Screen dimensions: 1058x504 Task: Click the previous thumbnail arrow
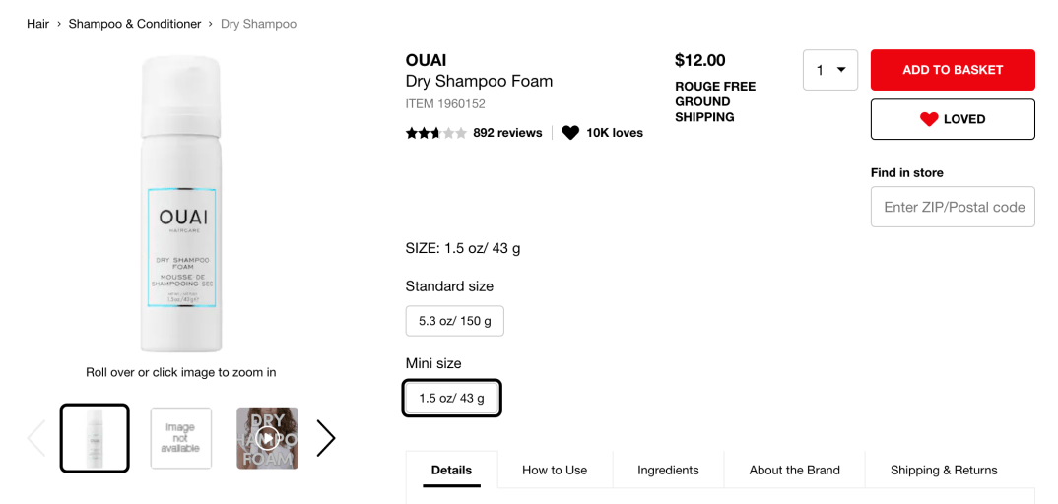36,438
